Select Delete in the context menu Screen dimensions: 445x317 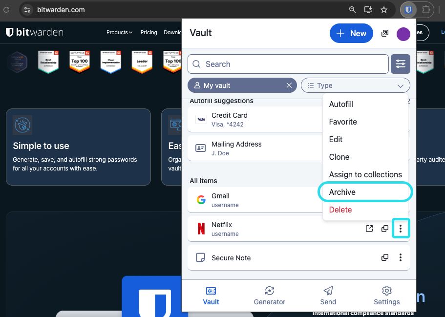click(x=340, y=210)
